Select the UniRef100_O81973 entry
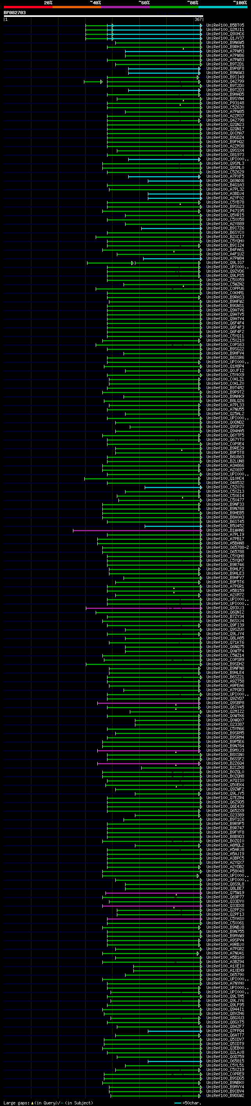This screenshot has width=251, height=1106. [225, 155]
